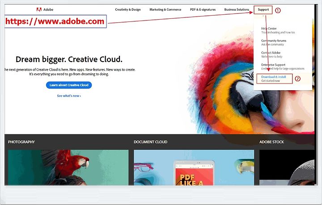Screen dimensions: 322x205
Task: Click the Dream bigger. Creative Cloud. headline
Action: click(69, 59)
